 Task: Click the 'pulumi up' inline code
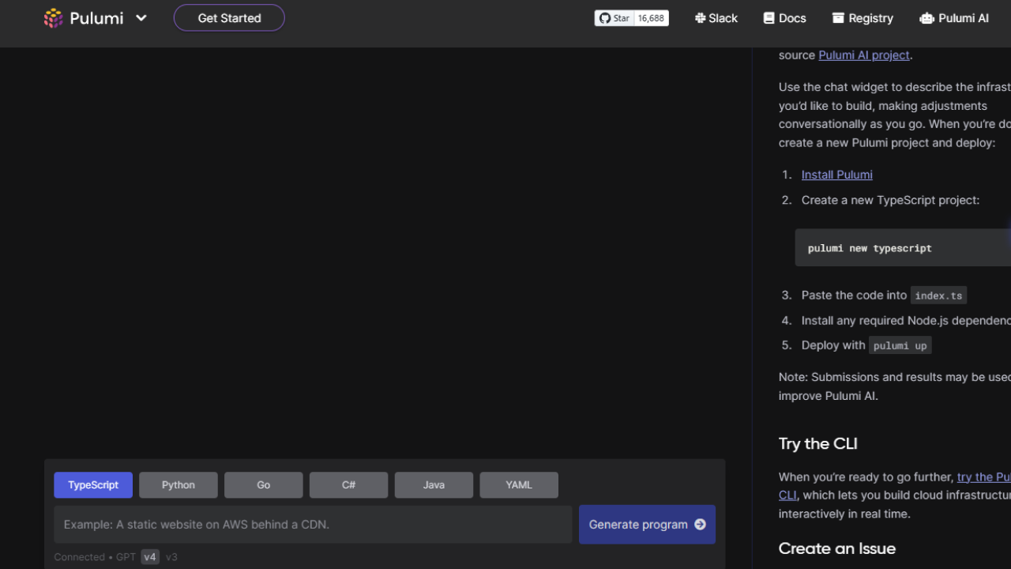coord(900,345)
